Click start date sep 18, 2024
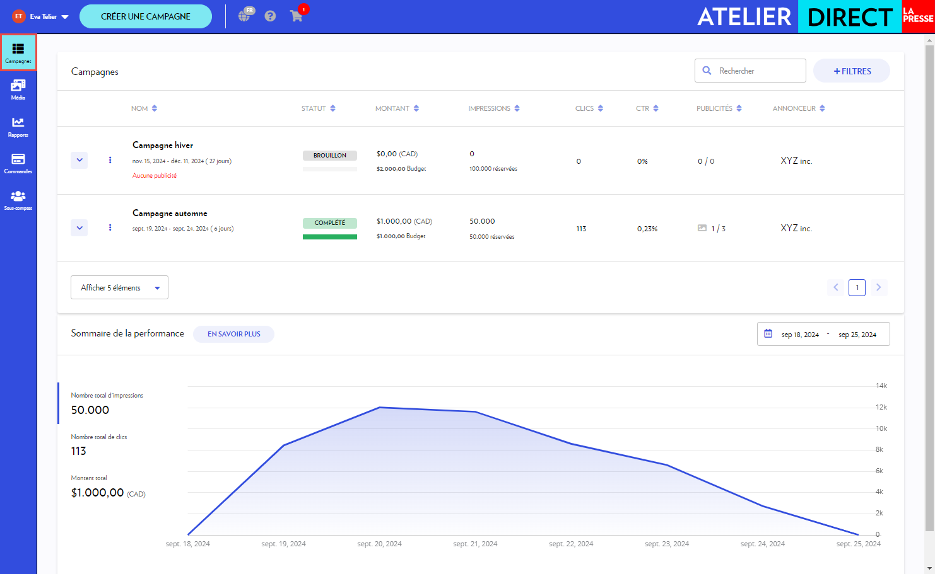This screenshot has height=574, width=935. click(x=800, y=335)
